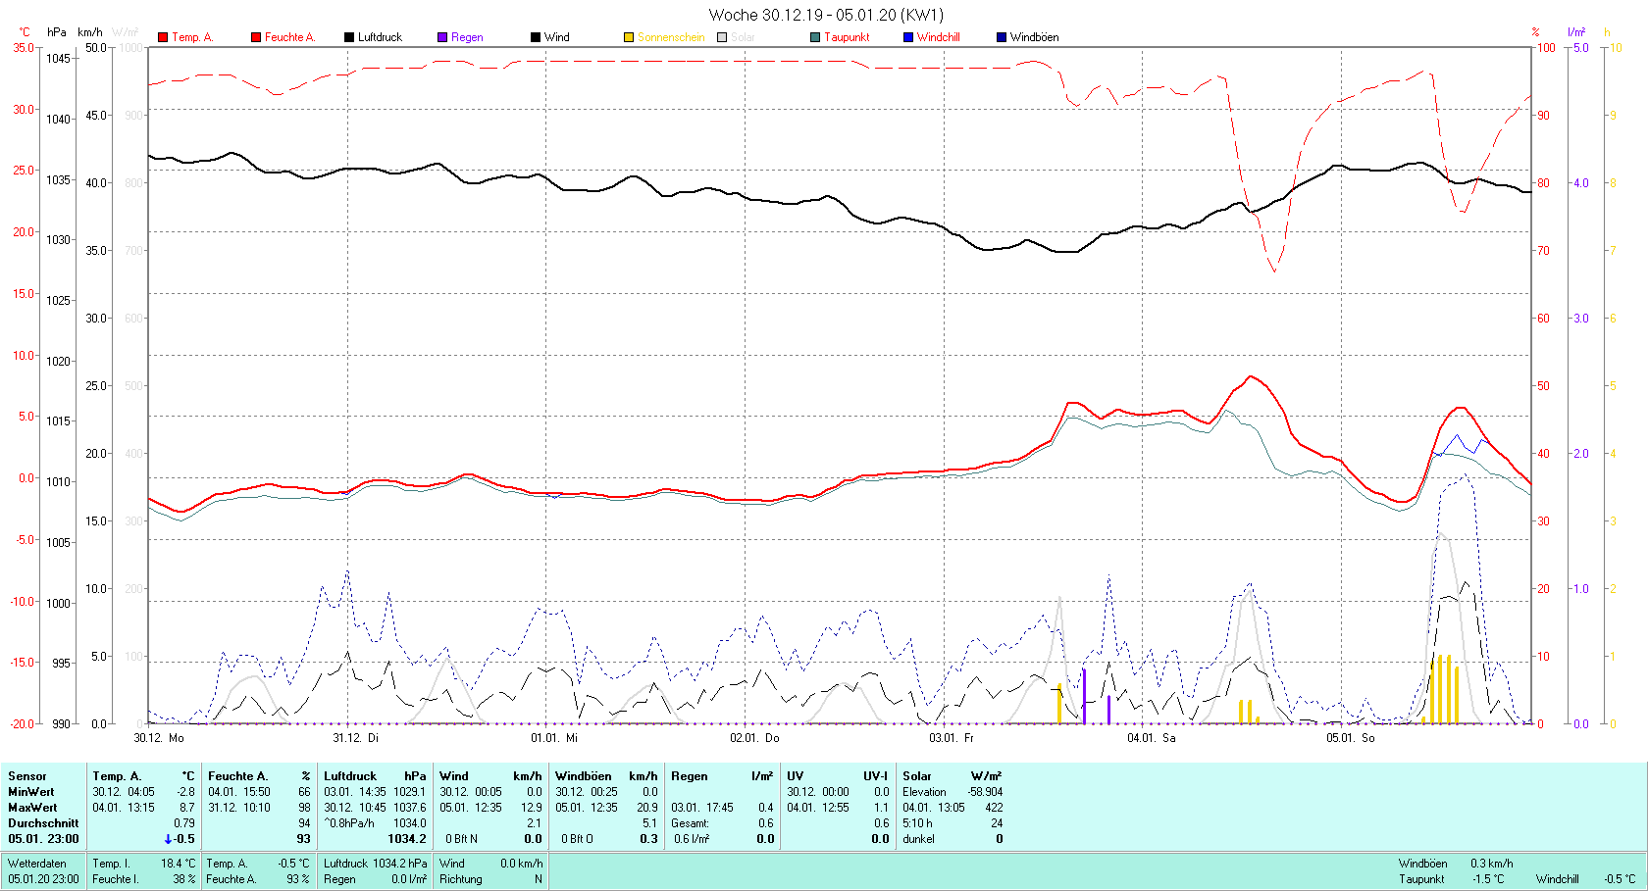Click the '01.01. Mi' date label on the time axis

(554, 738)
